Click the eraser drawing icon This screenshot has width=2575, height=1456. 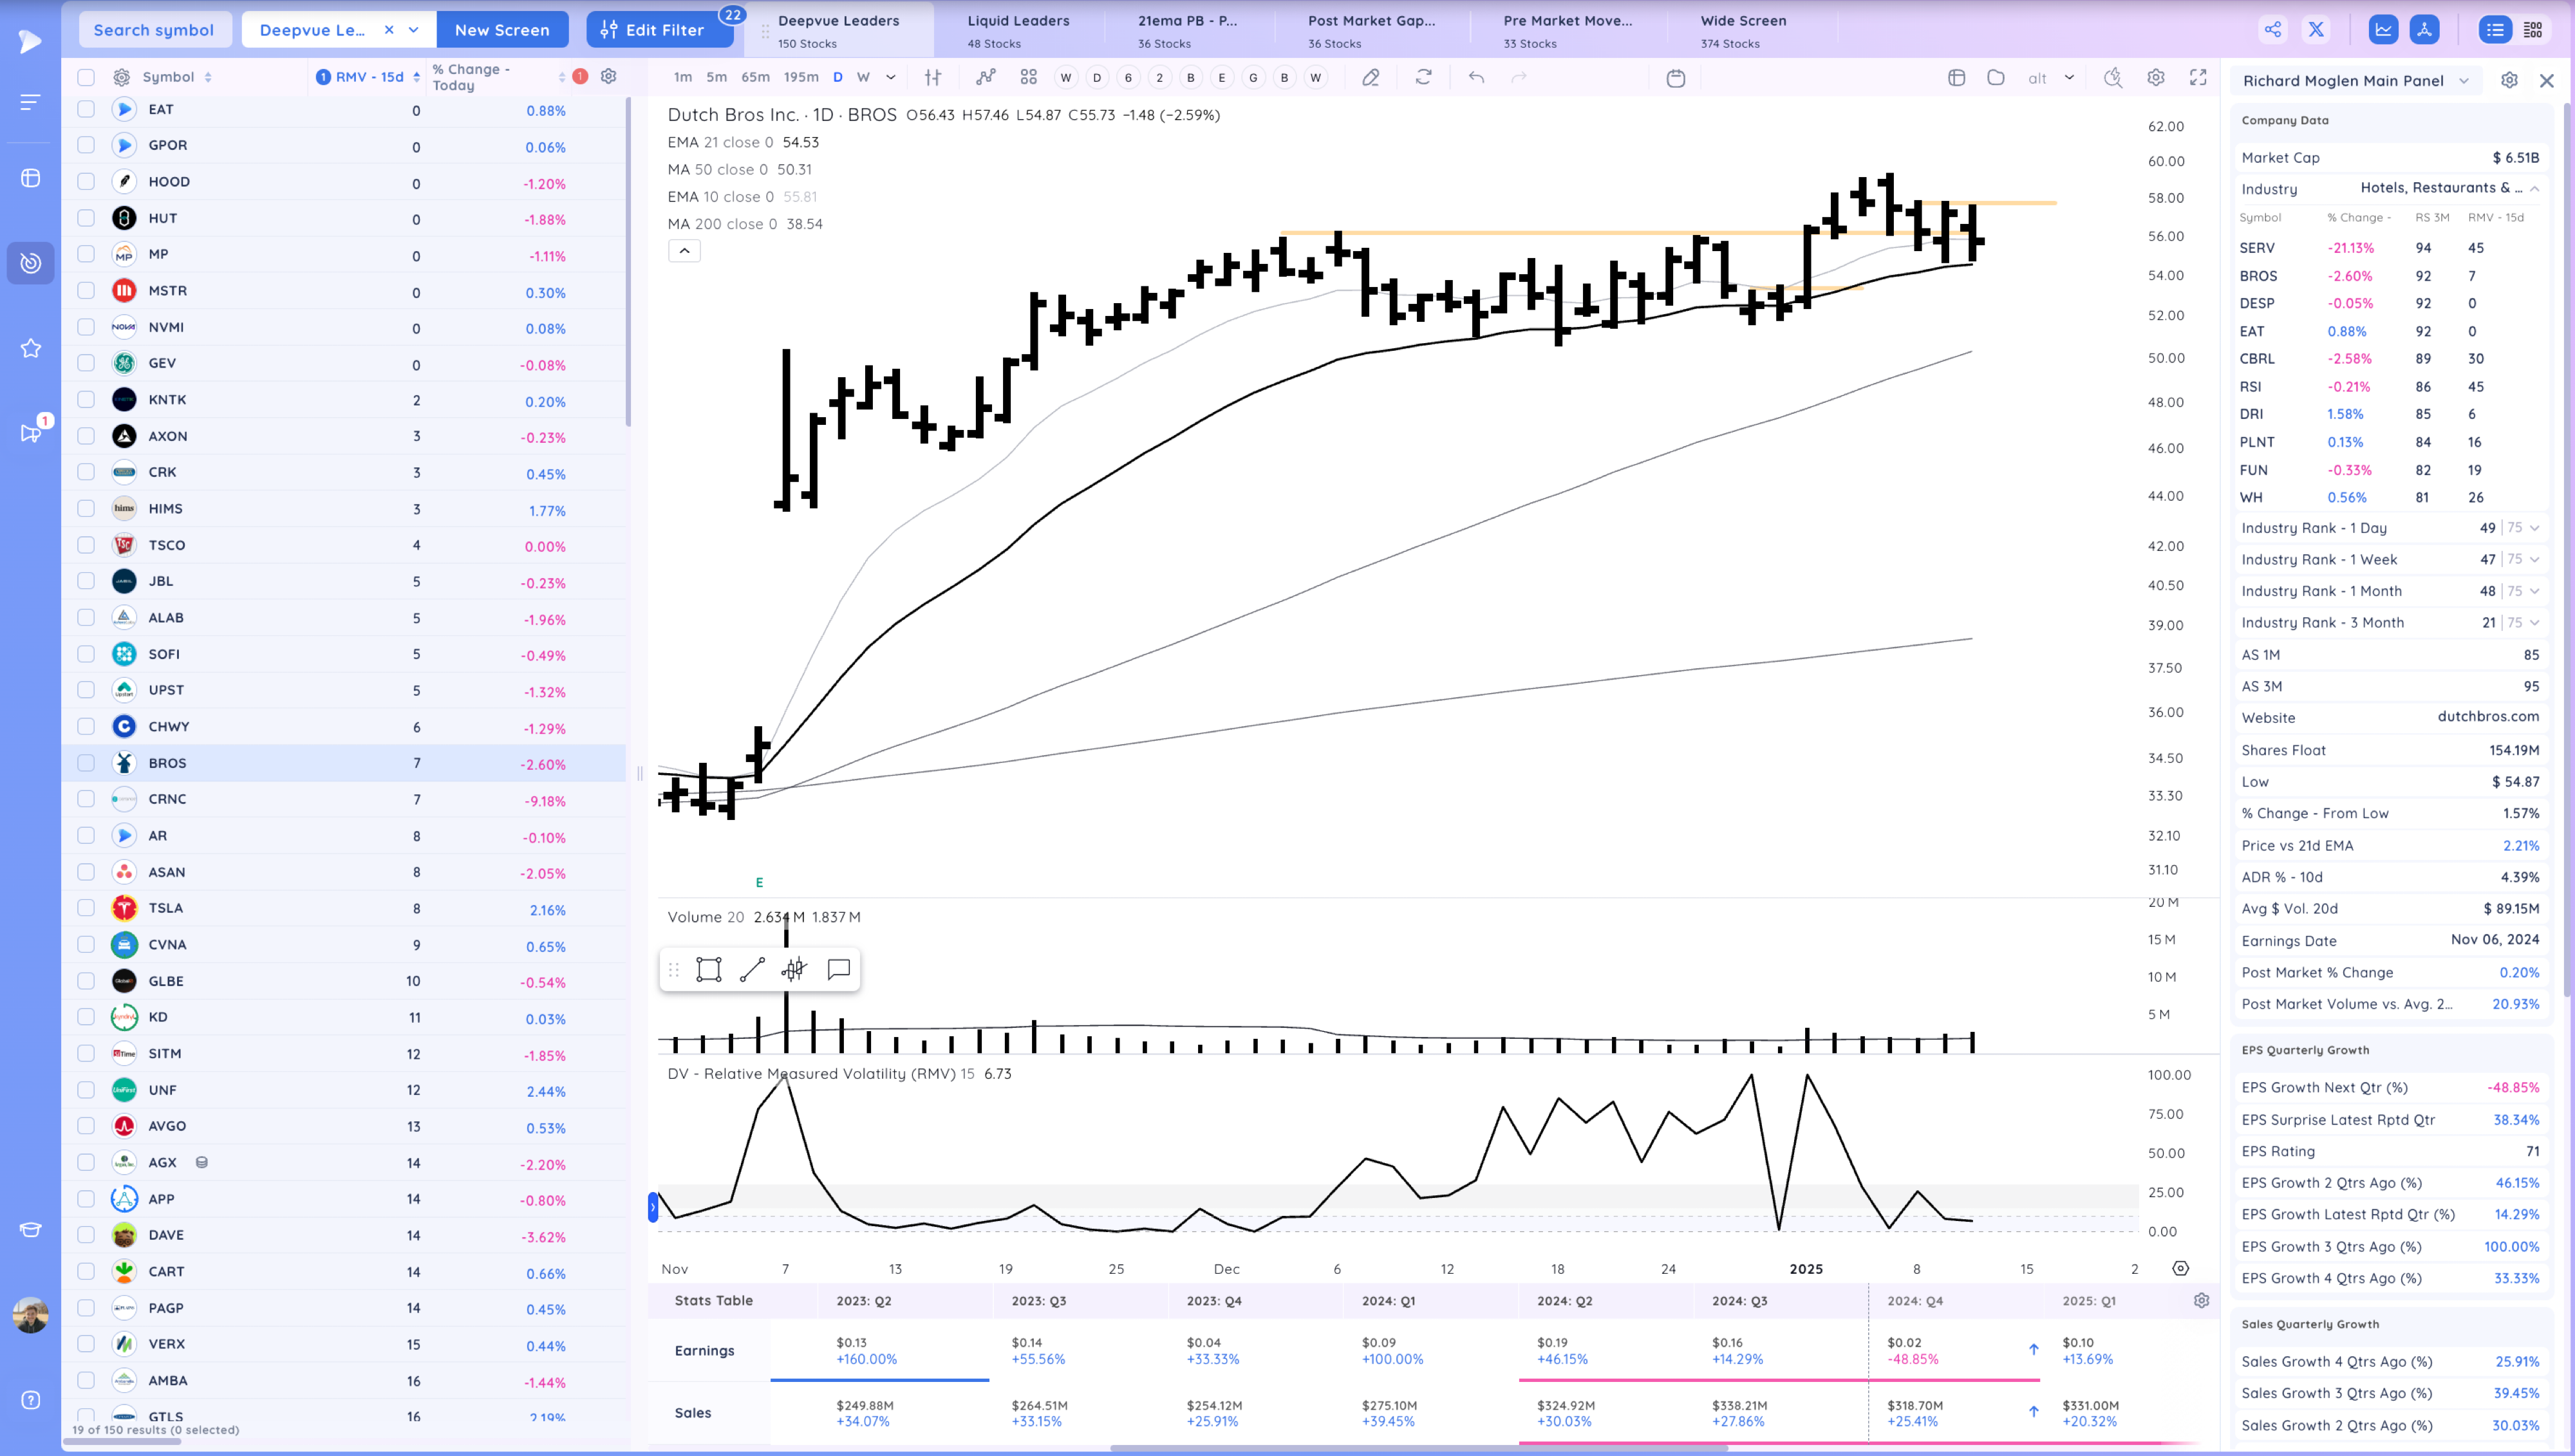(1371, 77)
